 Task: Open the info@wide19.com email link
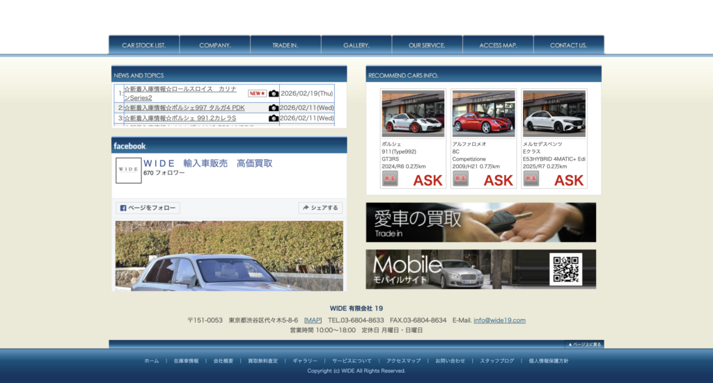(x=499, y=320)
